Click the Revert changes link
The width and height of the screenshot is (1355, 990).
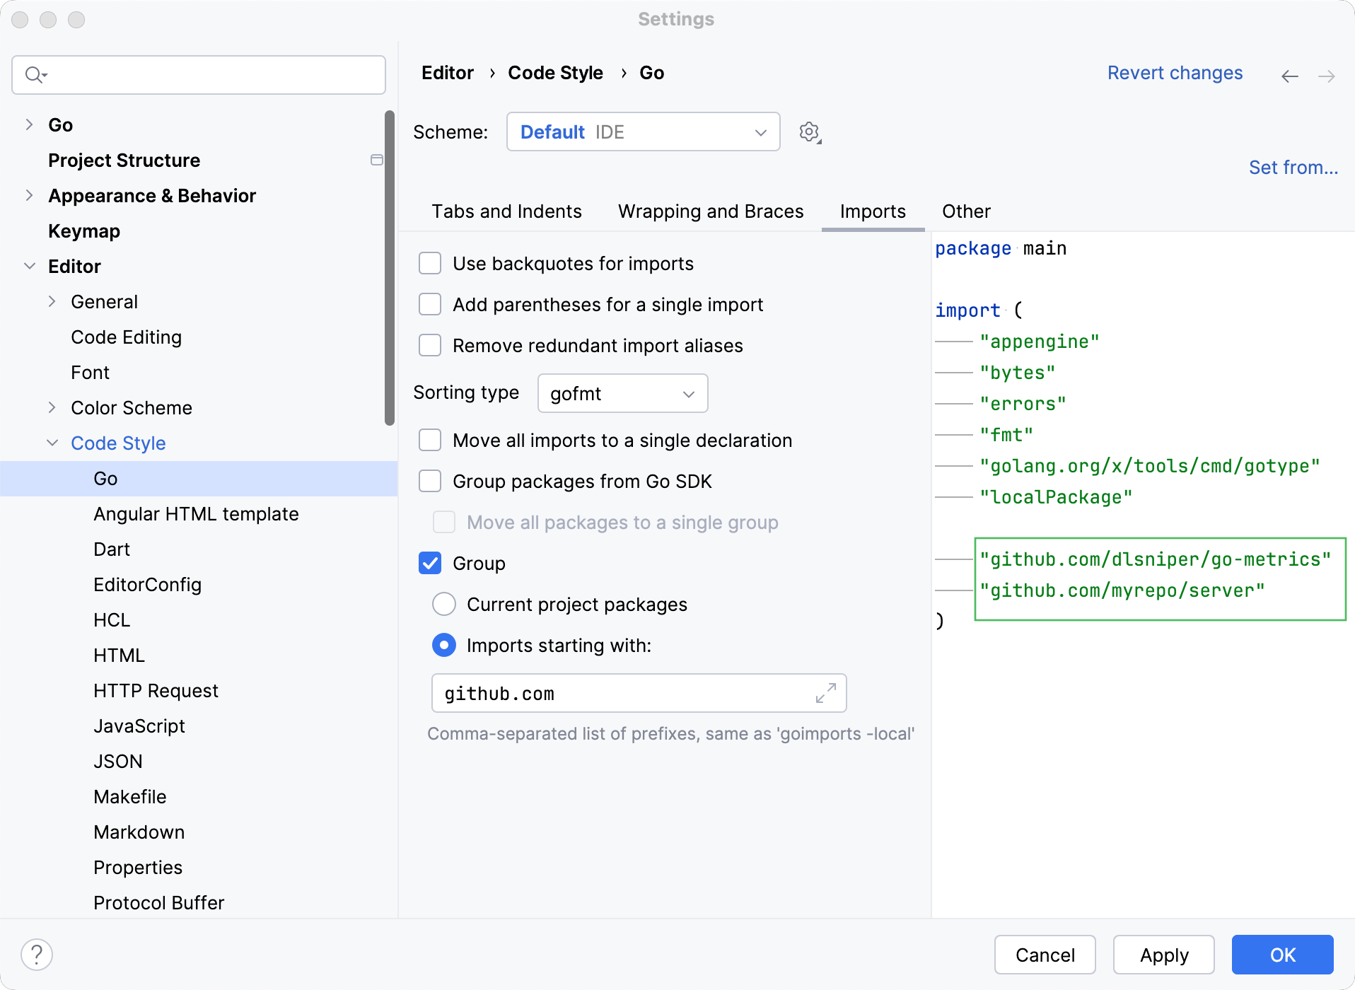click(x=1175, y=73)
